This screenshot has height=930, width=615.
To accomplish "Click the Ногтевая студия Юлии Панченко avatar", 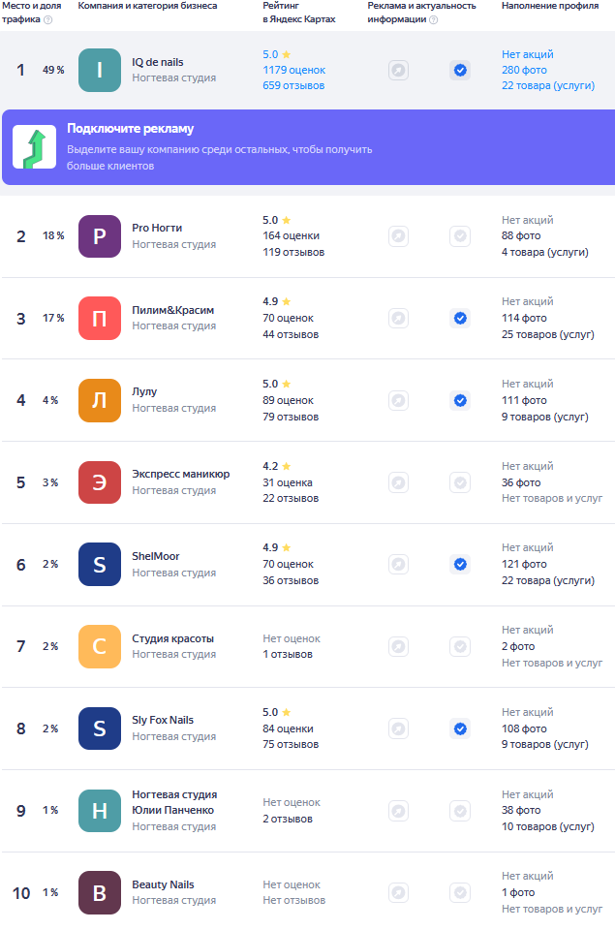I will [x=100, y=811].
